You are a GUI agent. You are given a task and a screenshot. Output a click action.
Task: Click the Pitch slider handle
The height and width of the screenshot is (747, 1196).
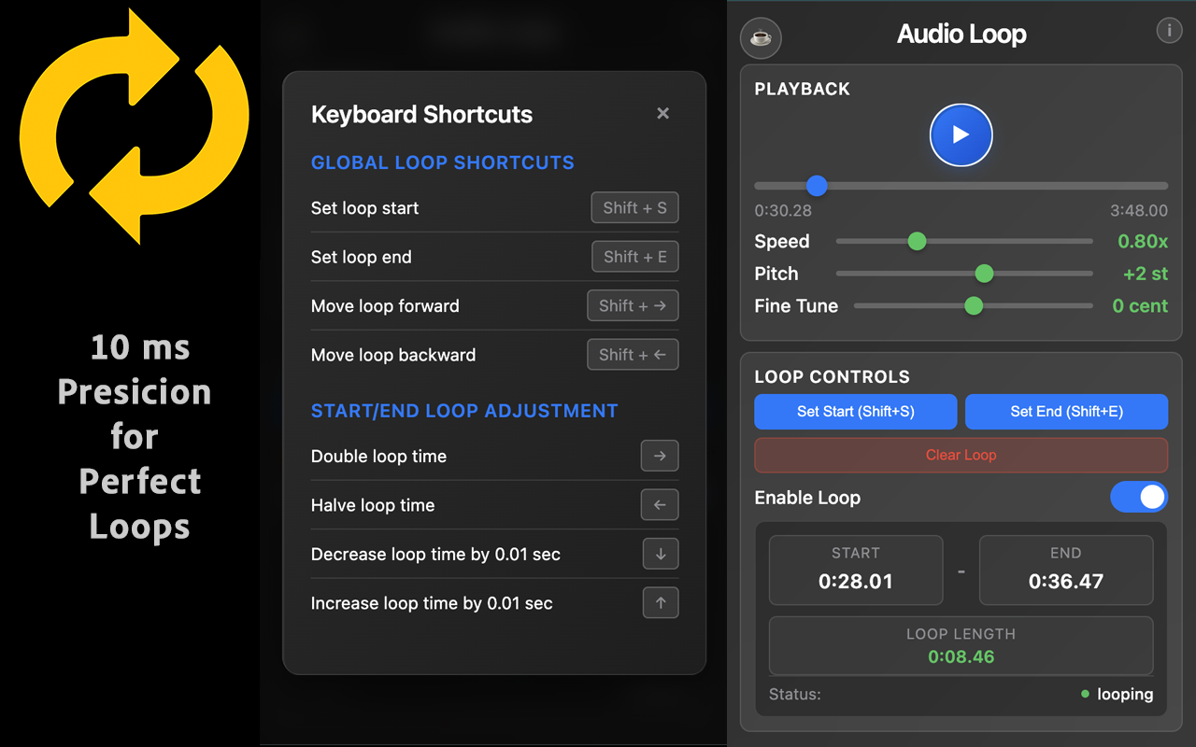pyautogui.click(x=984, y=274)
